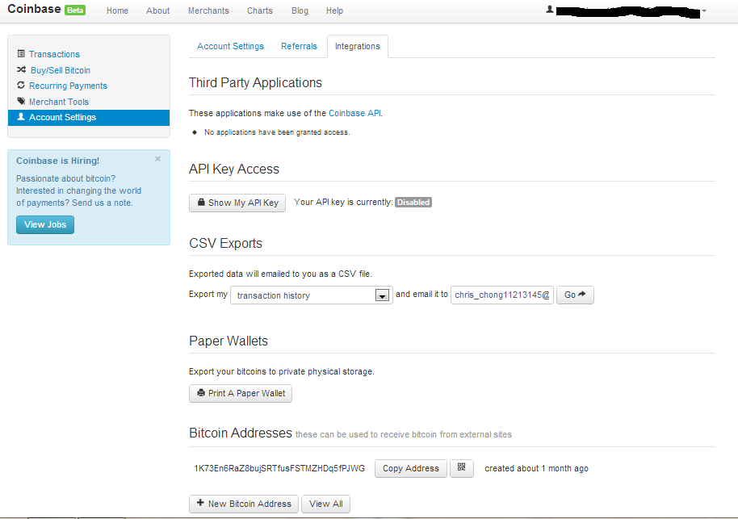Viewport: 738px width, 519px height.
Task: Show the QR code for the bitcoin address
Action: coord(462,467)
